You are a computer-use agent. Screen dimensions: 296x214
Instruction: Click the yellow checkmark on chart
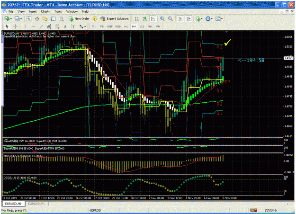228,42
